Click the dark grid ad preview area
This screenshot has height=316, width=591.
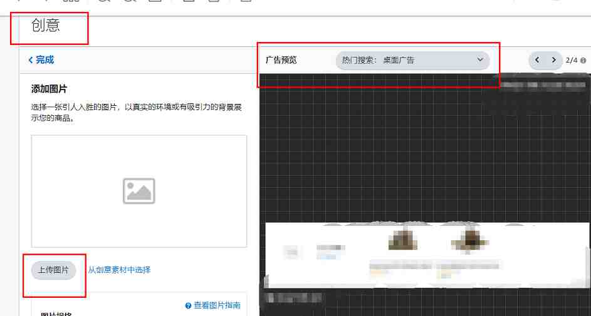(425, 150)
